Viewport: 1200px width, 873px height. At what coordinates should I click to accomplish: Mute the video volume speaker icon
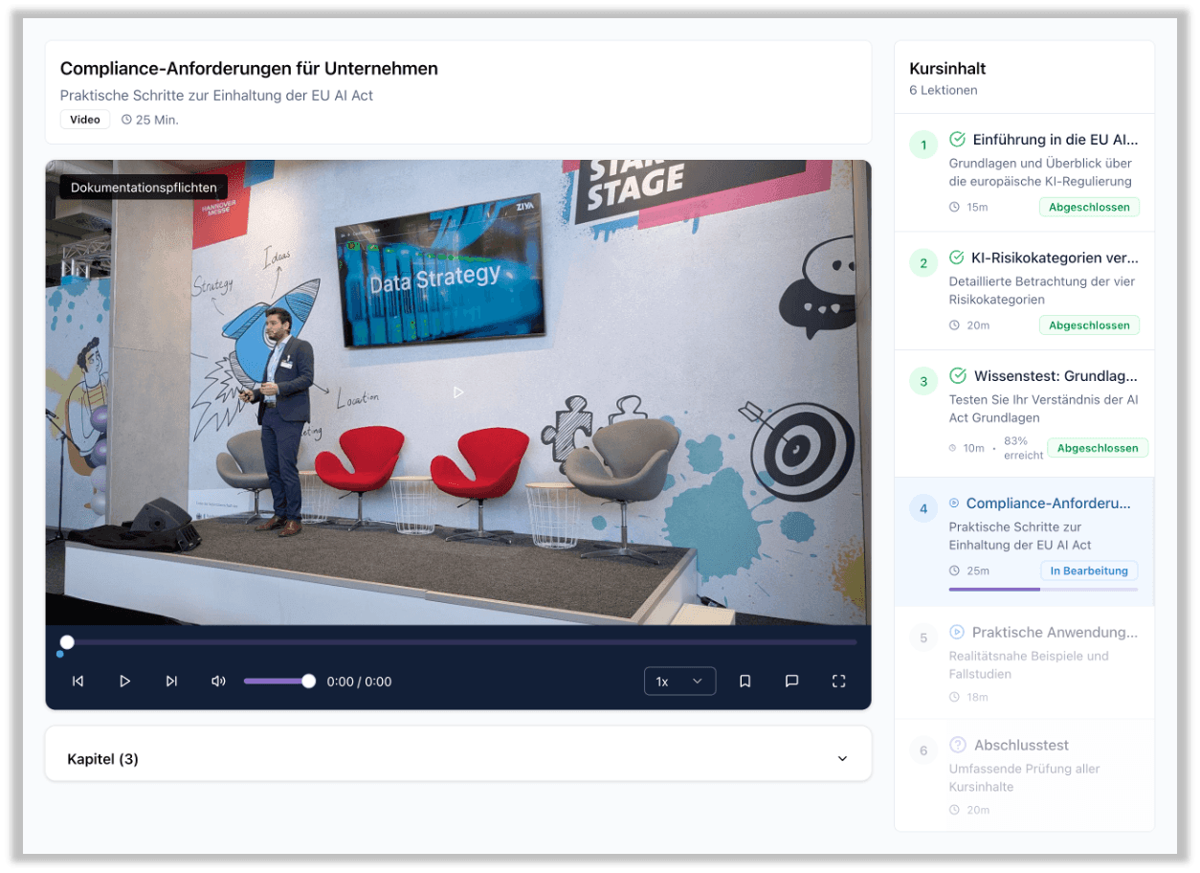(x=218, y=682)
